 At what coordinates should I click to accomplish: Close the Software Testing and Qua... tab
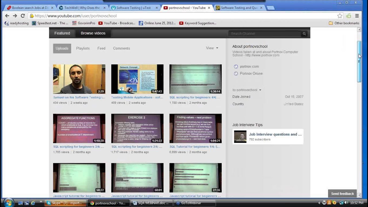point(261,8)
